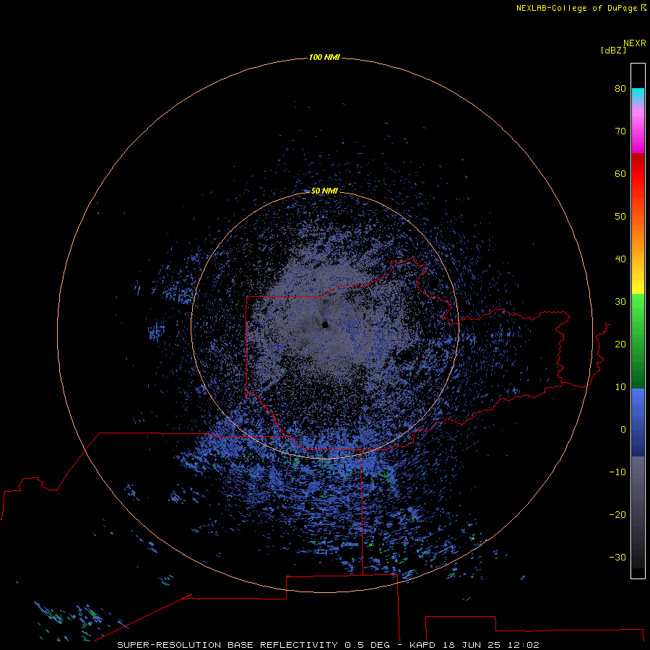Click the -10 dBZ scale value
650x650 pixels.
(617, 472)
